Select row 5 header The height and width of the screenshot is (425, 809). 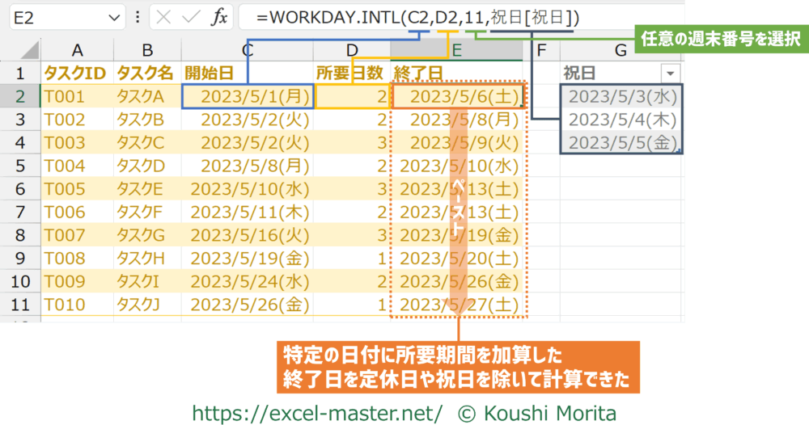tap(20, 166)
